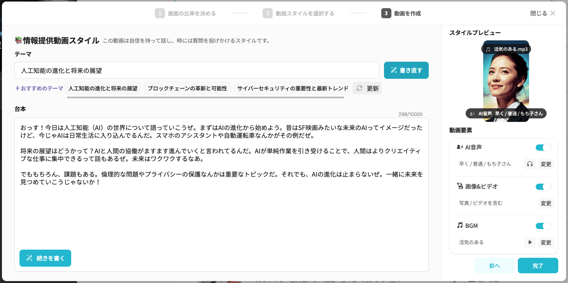The width and height of the screenshot is (568, 283).
Task: Click the refresh icon on 更新 button
Action: pos(359,89)
